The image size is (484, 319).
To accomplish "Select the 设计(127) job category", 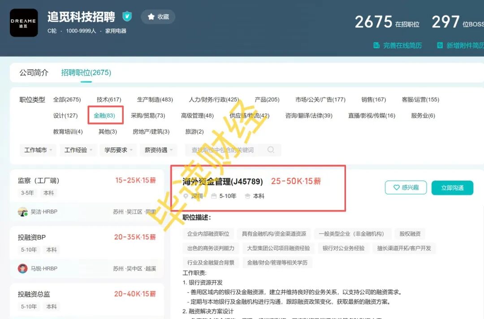I will click(x=65, y=116).
